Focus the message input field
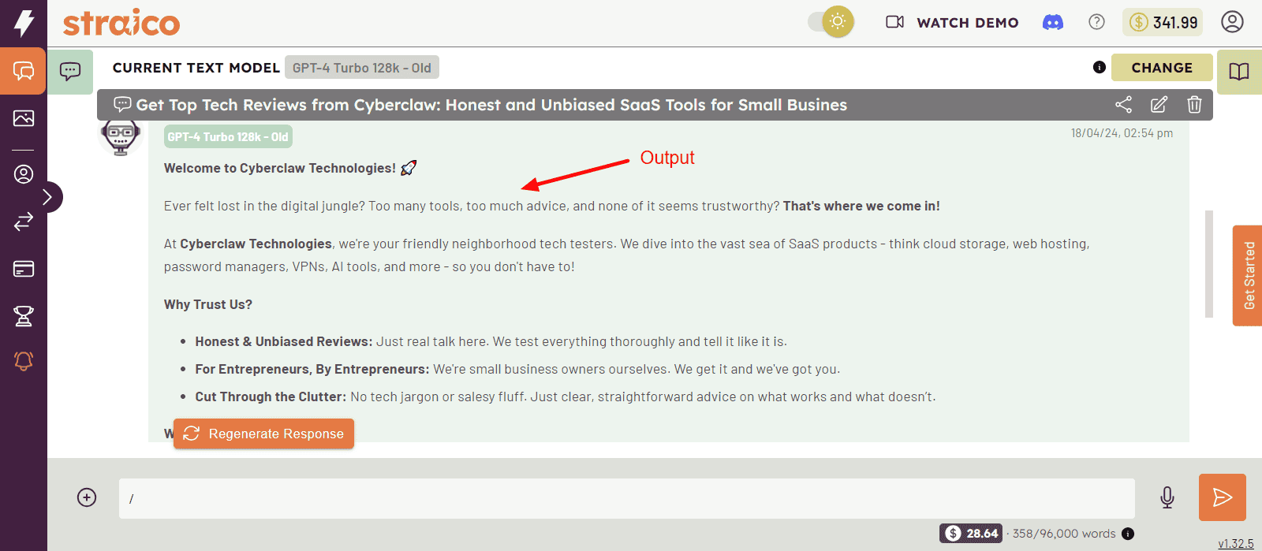1262x551 pixels. [627, 498]
